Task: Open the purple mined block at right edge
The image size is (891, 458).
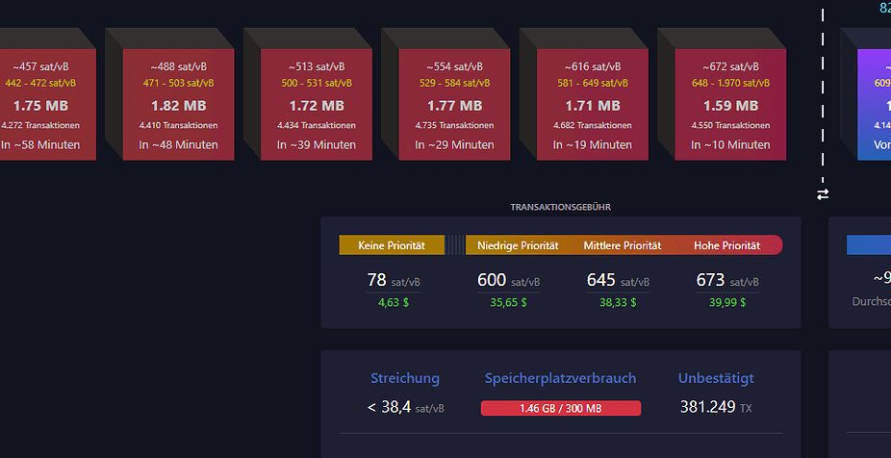Action: [874, 104]
